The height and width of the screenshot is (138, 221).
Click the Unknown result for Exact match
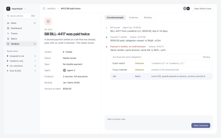(139, 63)
